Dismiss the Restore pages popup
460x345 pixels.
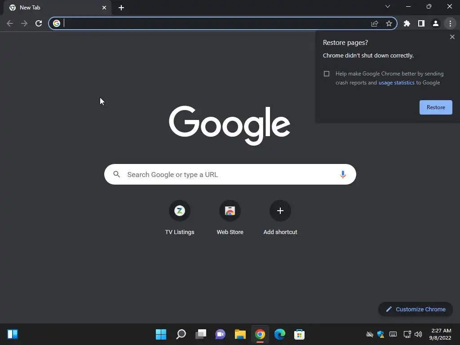tap(452, 37)
